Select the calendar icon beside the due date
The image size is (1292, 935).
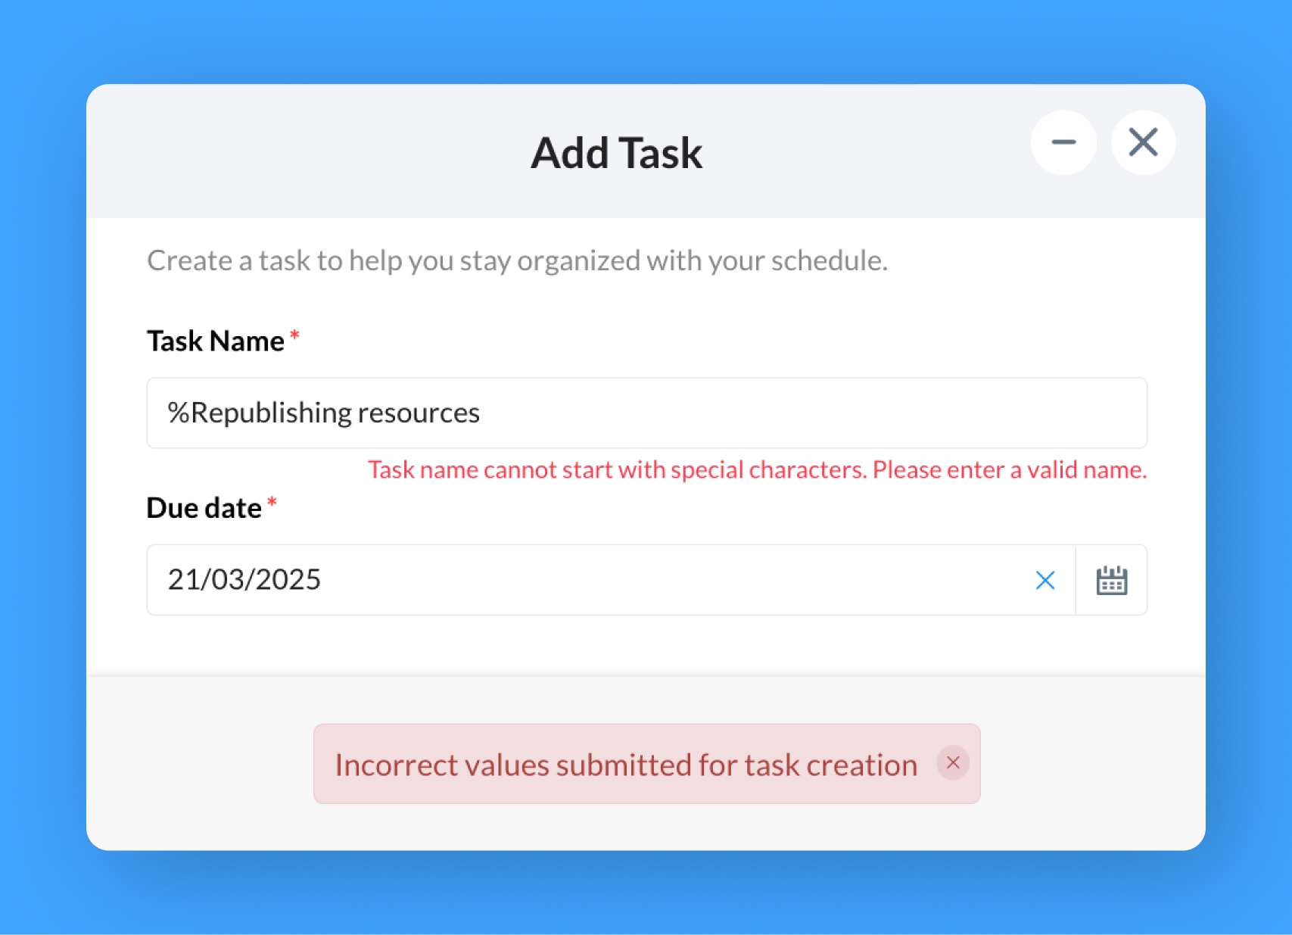pyautogui.click(x=1110, y=580)
